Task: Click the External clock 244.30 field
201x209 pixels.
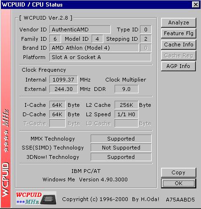Action: pyautogui.click(x=63, y=89)
